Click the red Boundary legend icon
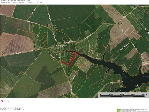This screenshot has height=112, width=149. click(x=2, y=101)
